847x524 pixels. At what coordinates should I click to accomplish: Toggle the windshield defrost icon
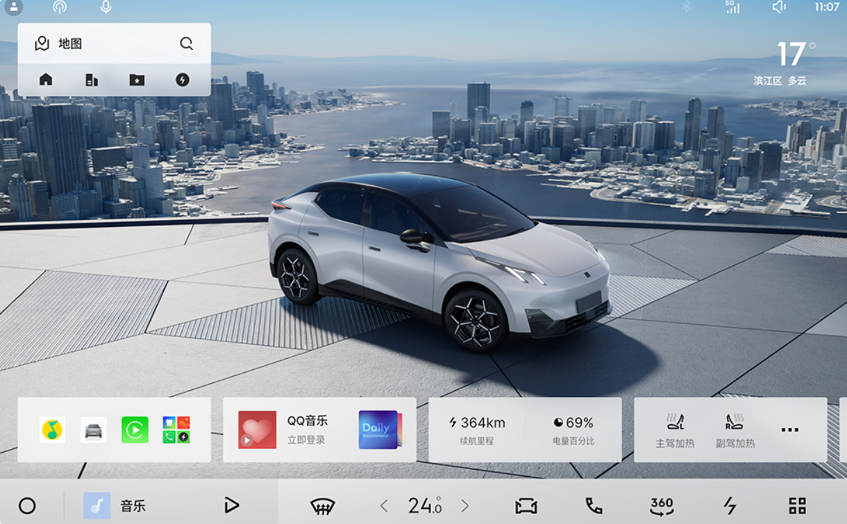click(x=322, y=506)
